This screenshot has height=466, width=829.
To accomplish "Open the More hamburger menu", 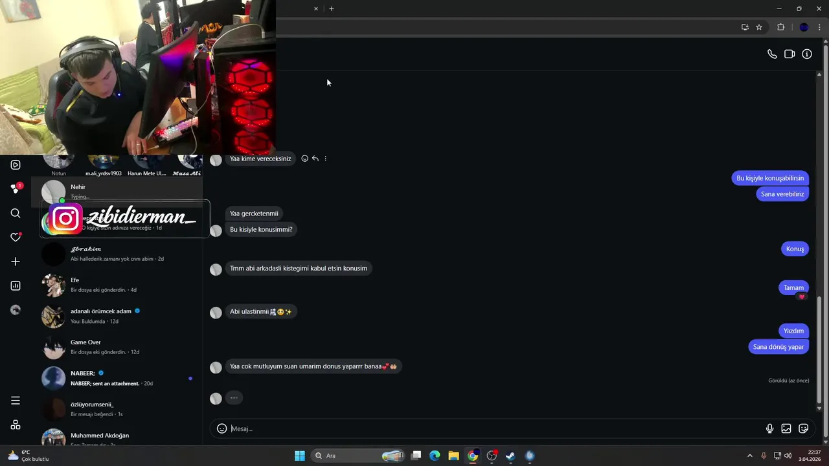I will click(16, 401).
